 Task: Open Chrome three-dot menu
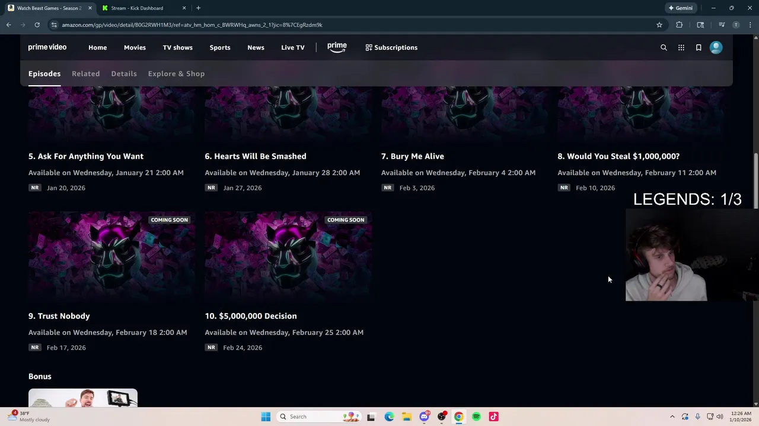(x=750, y=25)
